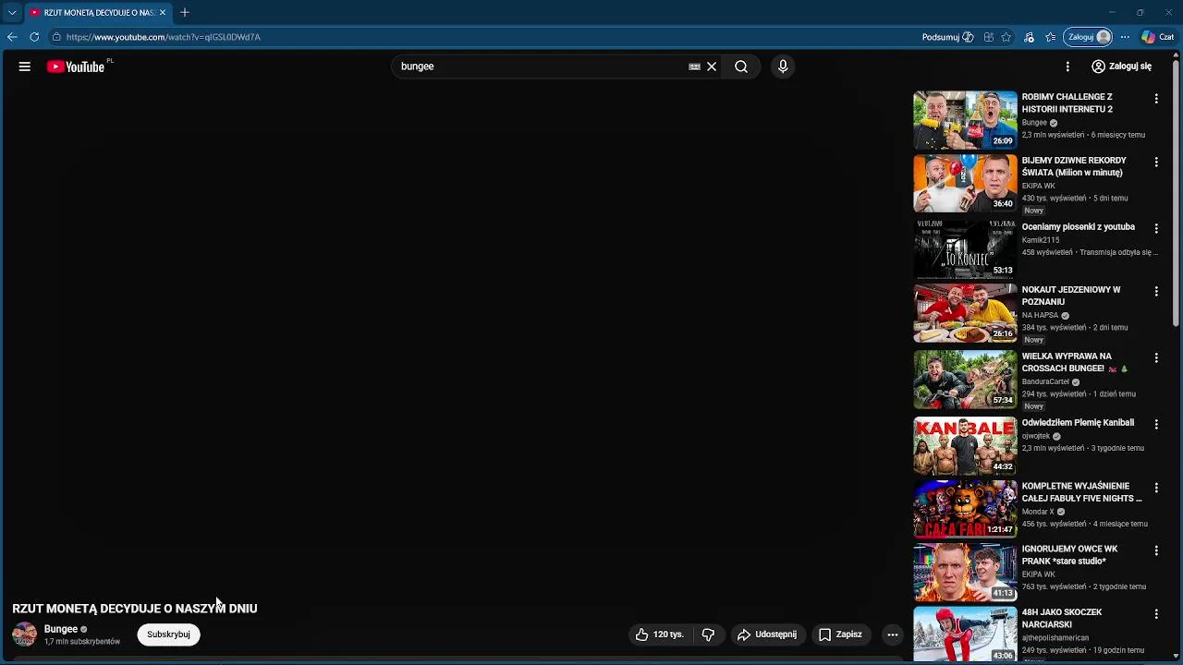Open split screen icon in address bar

tap(989, 37)
